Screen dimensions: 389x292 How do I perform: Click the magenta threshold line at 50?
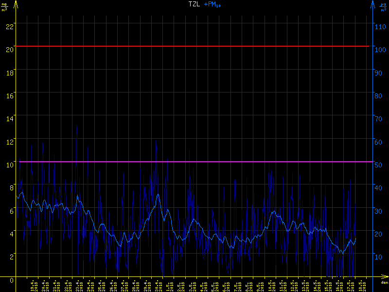click(x=194, y=161)
